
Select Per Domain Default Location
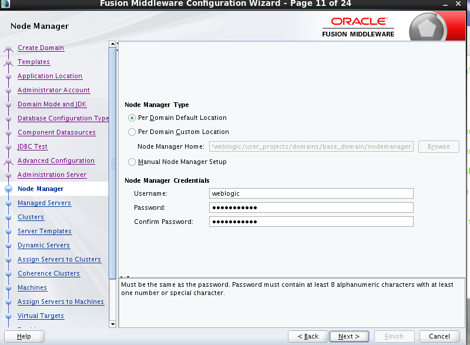(x=132, y=118)
